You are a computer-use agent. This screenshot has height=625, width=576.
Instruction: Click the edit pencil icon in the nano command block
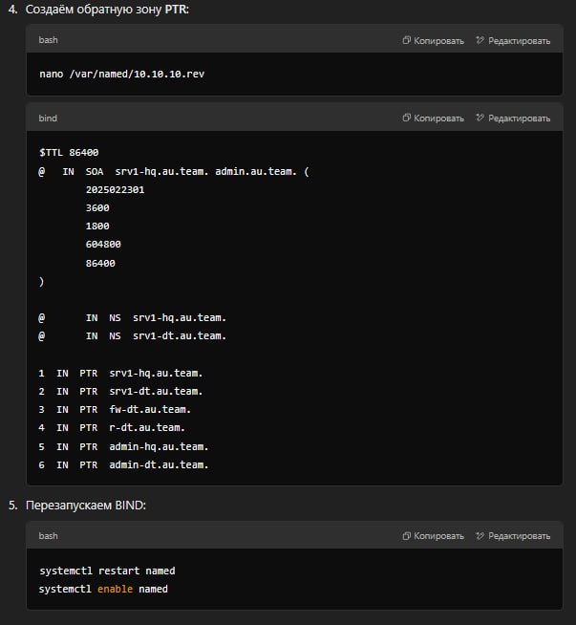(x=480, y=40)
